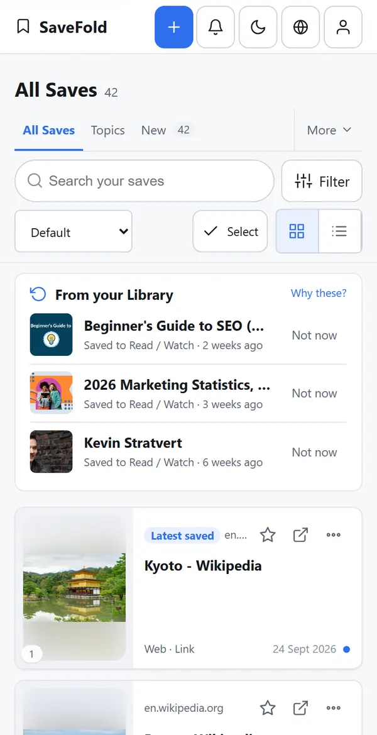
Task: Open Beginner's Guide to SEO thumbnail
Action: [51, 334]
